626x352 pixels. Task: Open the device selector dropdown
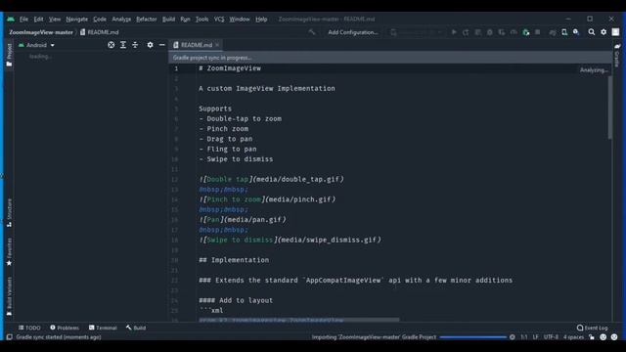[x=417, y=32]
